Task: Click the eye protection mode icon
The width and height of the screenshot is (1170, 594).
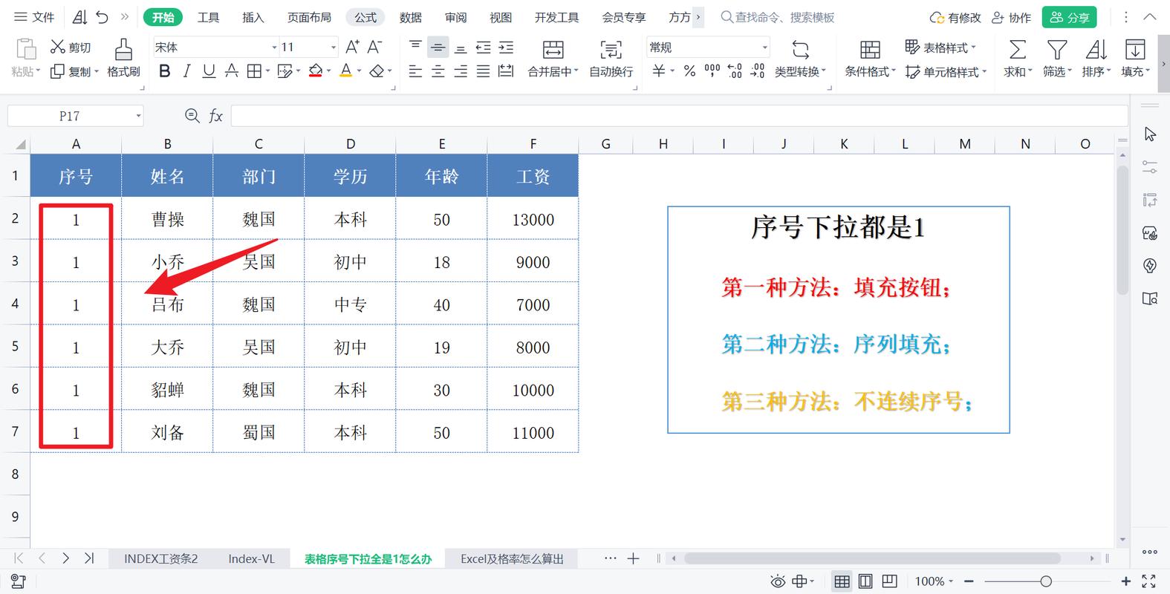Action: (x=778, y=581)
